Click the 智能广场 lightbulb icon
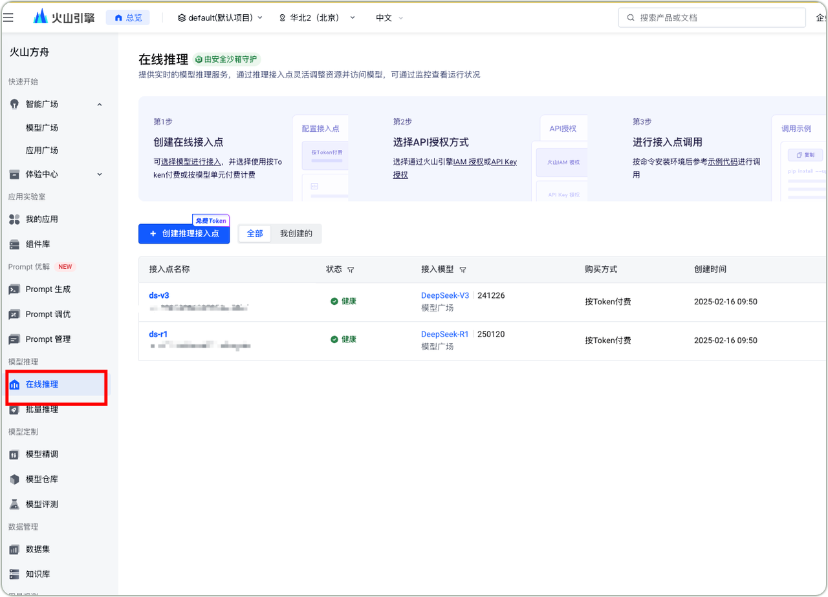The height and width of the screenshot is (597, 828). point(14,104)
